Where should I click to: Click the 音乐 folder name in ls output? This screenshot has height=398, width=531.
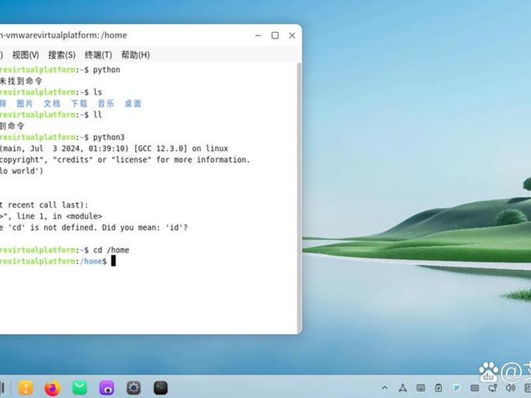106,103
